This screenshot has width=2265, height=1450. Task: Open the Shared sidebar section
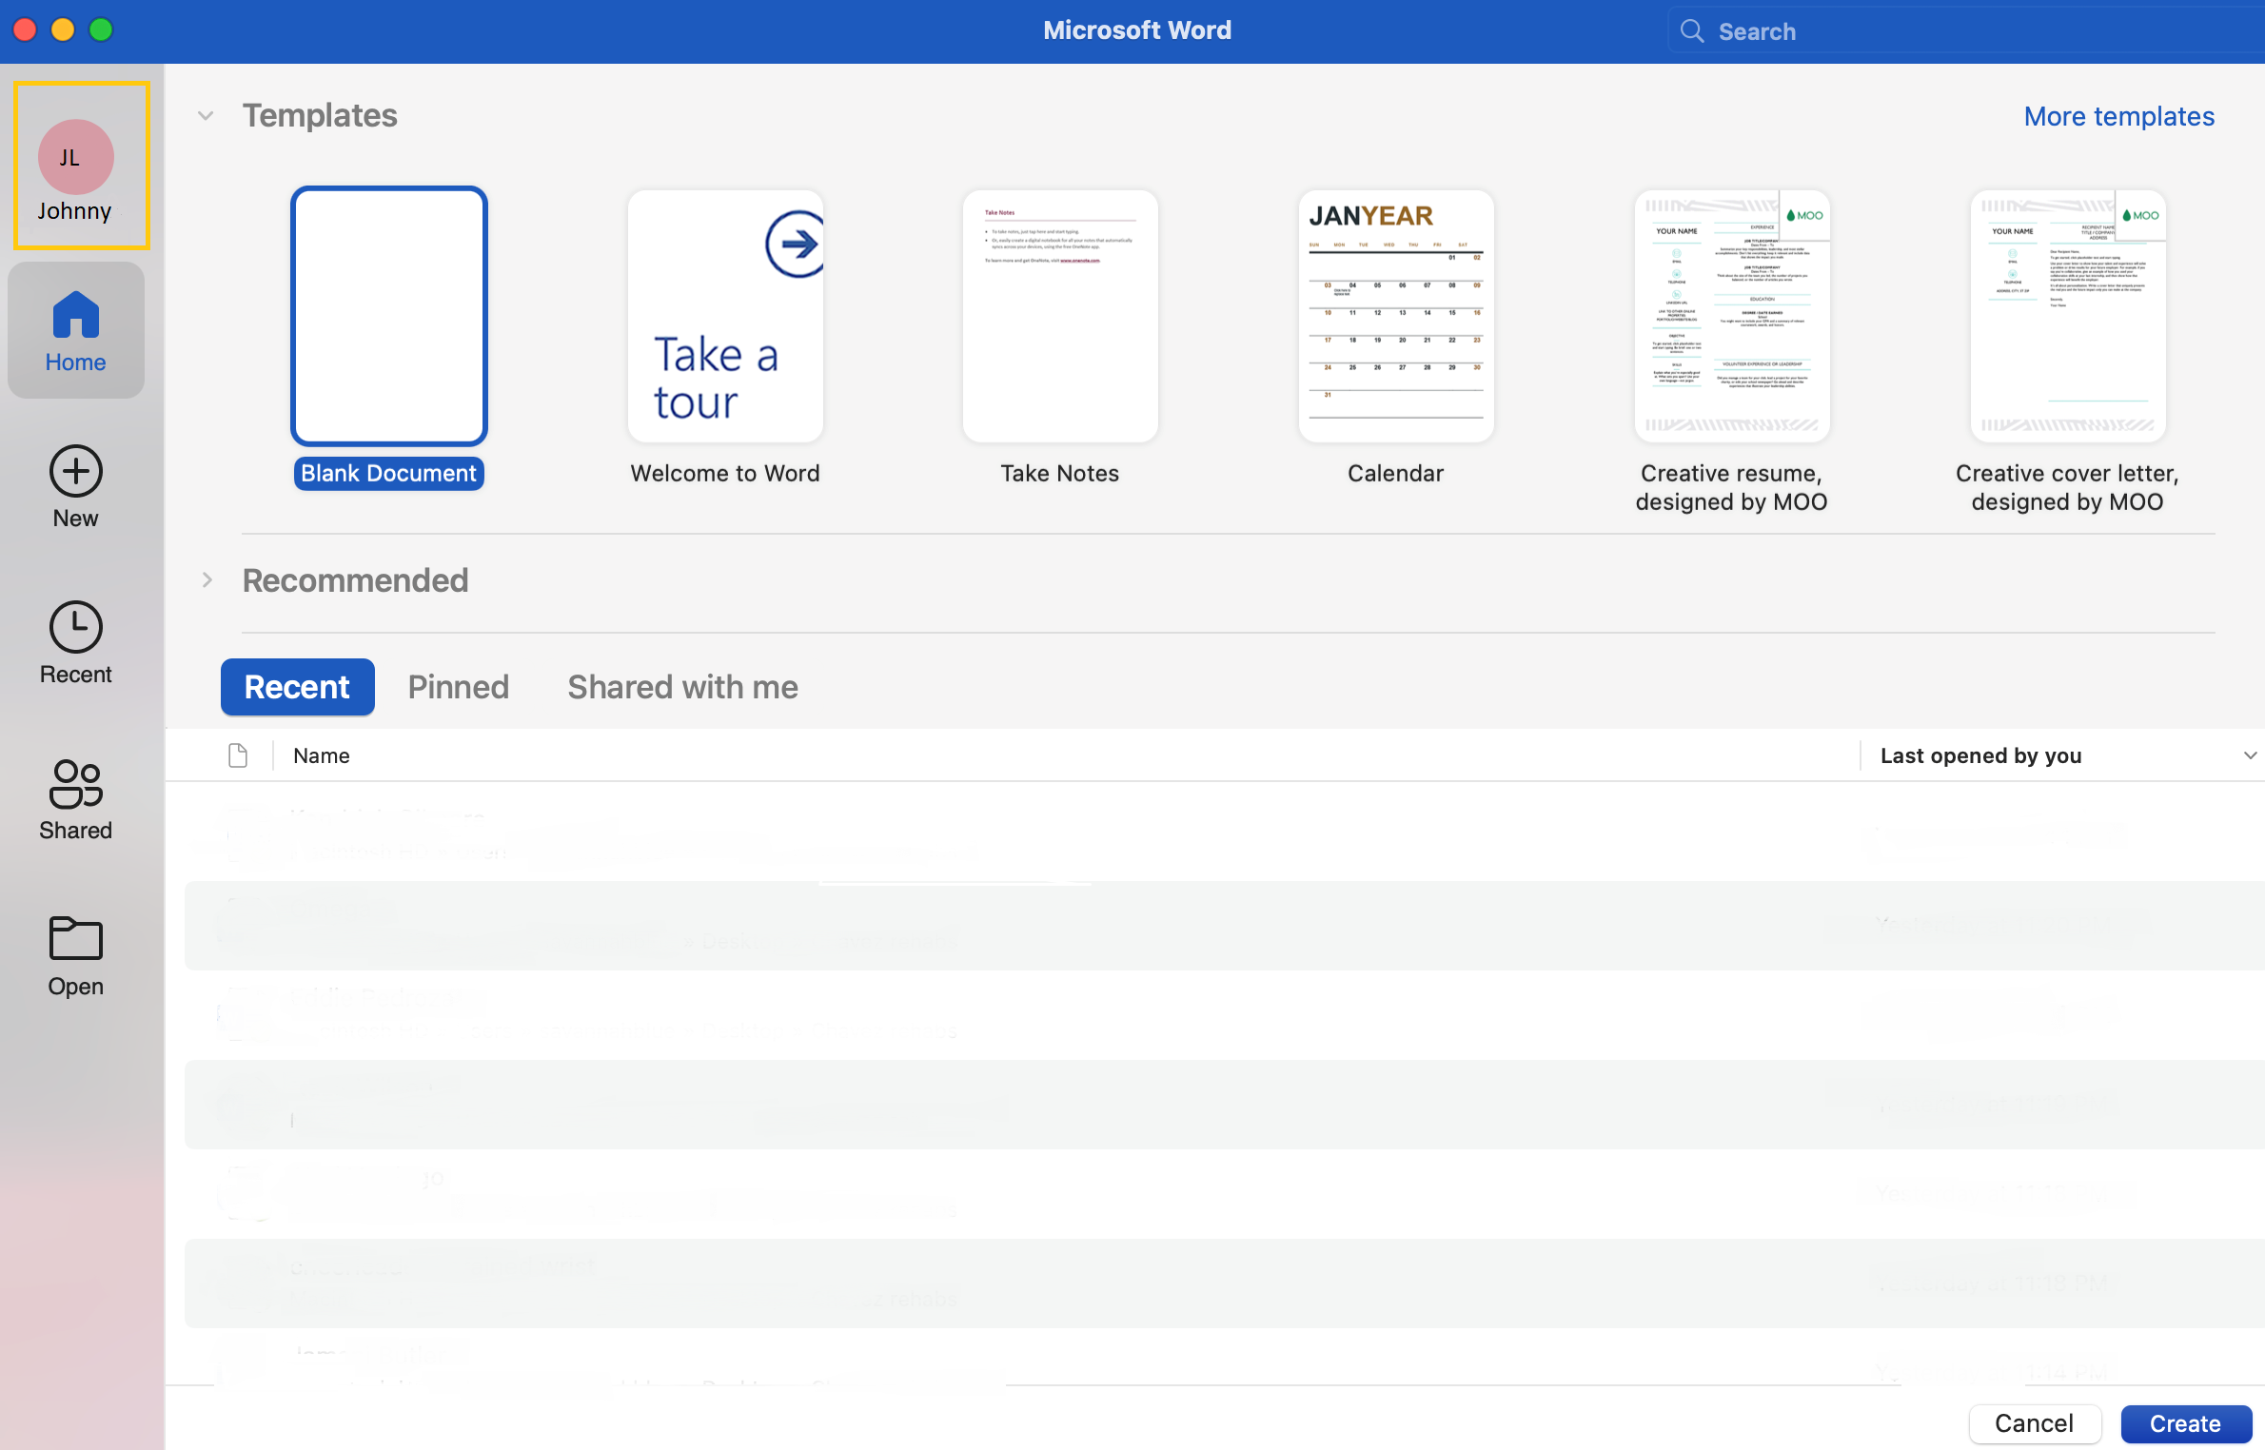click(76, 798)
